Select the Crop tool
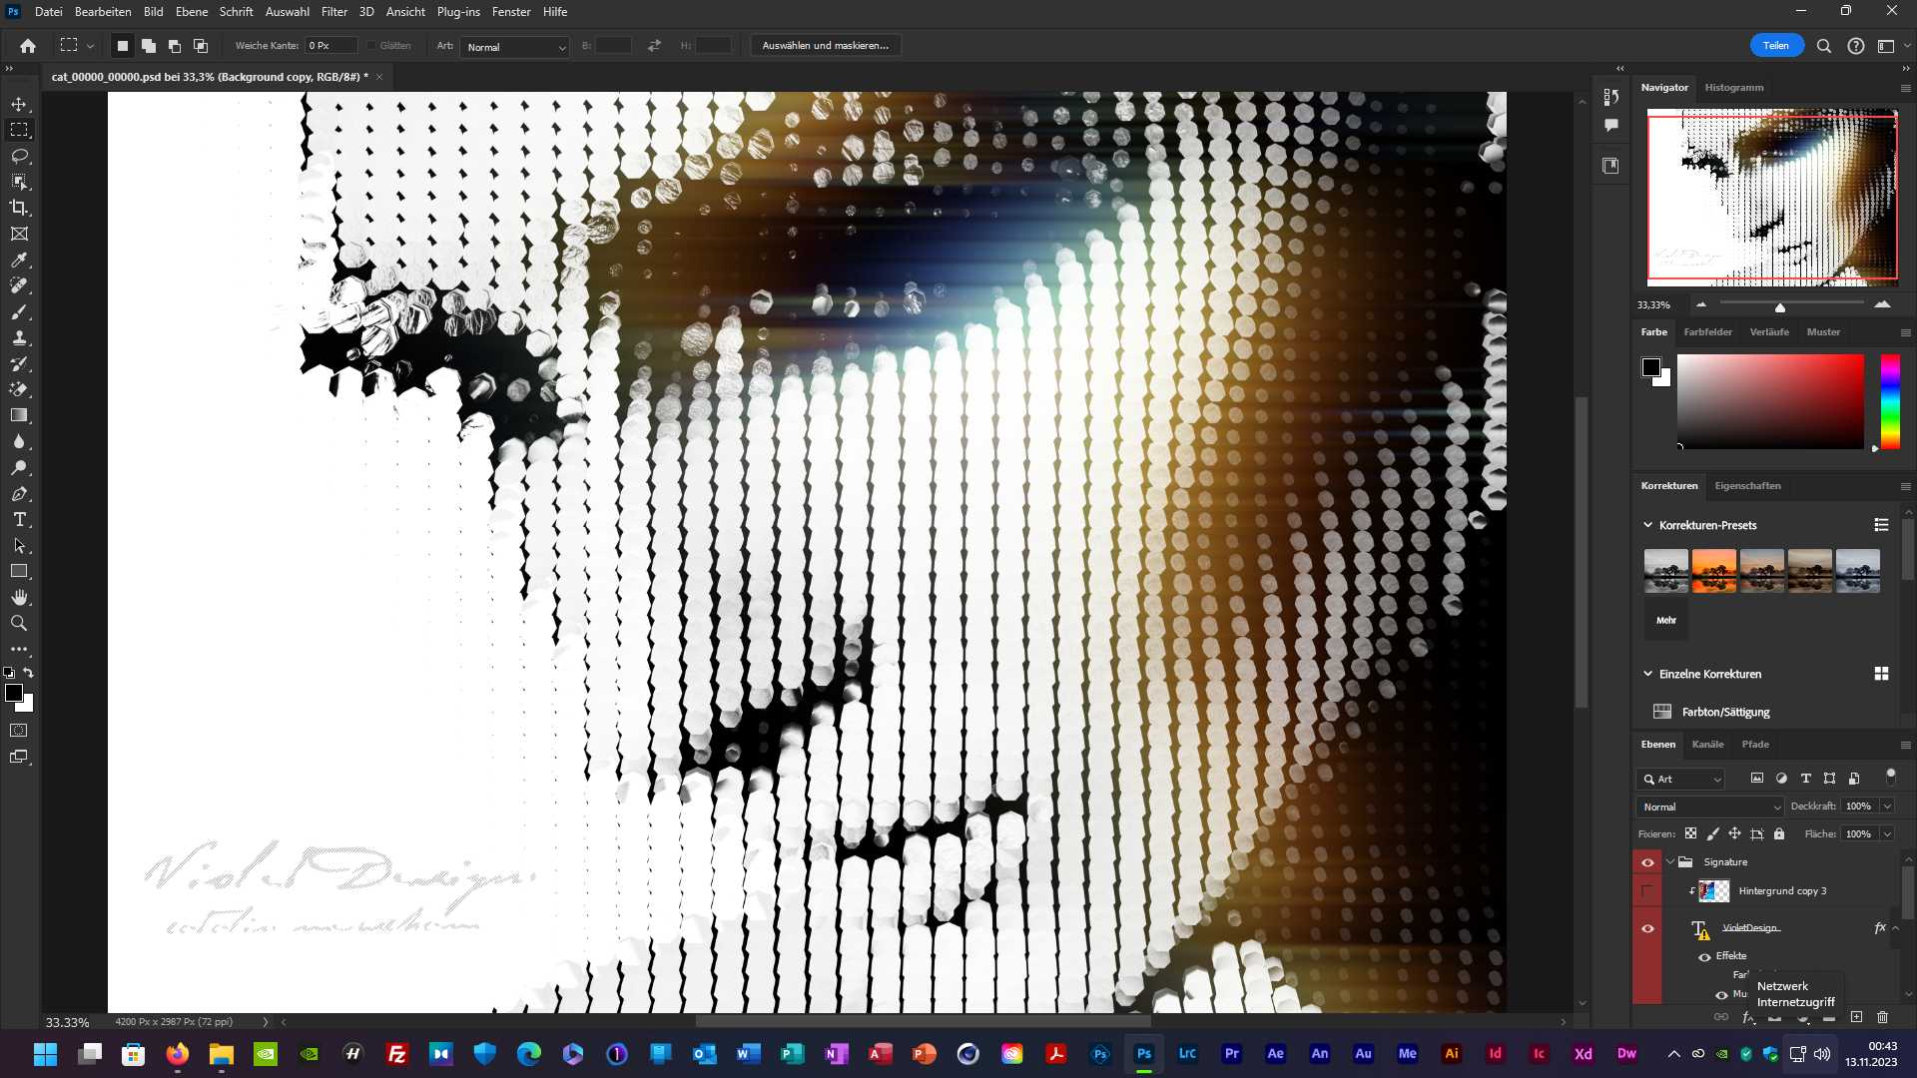 click(x=19, y=208)
